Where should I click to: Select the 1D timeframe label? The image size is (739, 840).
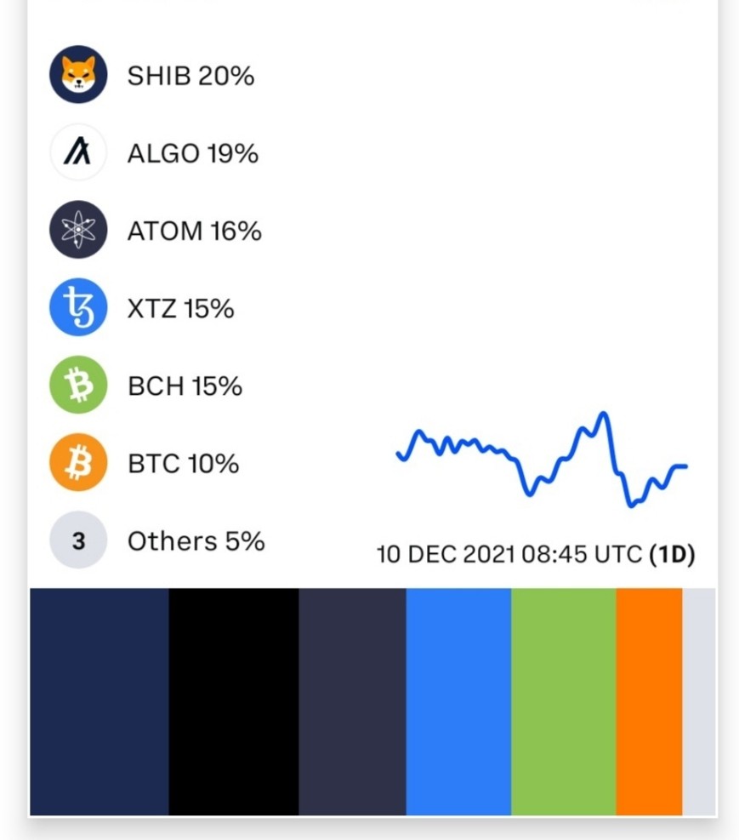click(x=672, y=554)
